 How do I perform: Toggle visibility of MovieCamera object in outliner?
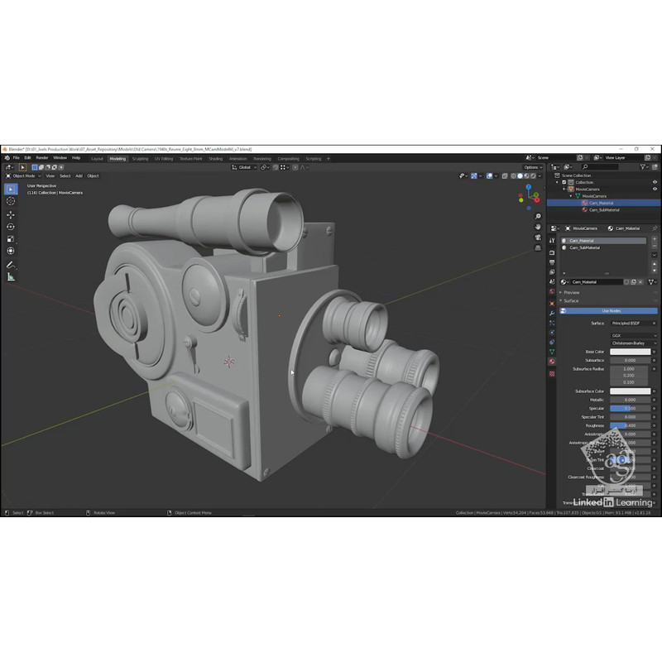click(655, 189)
